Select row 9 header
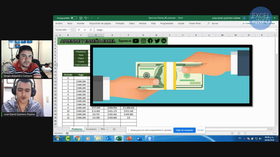 coord(55,65)
